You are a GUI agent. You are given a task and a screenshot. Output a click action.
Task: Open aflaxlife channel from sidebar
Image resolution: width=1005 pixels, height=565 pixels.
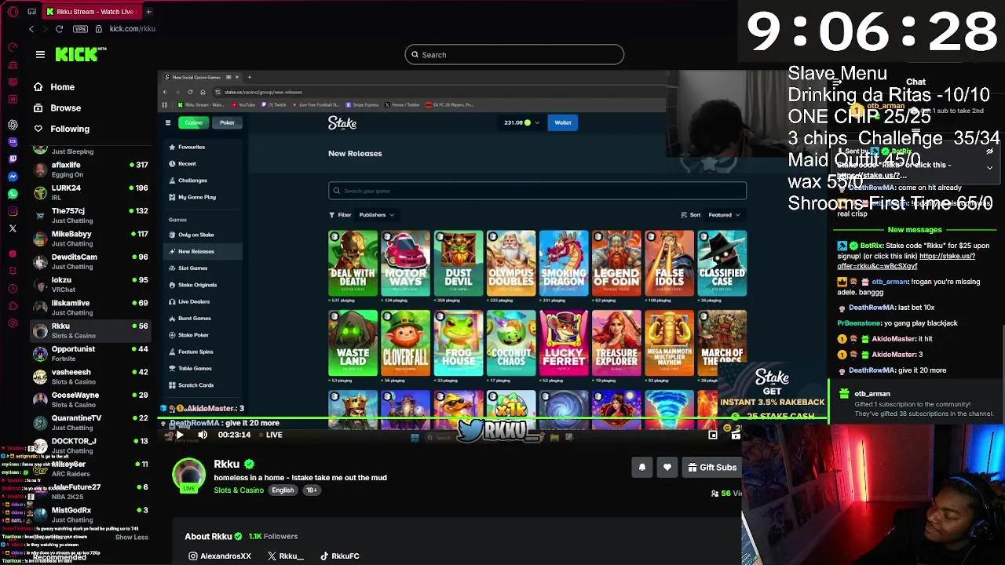click(90, 169)
